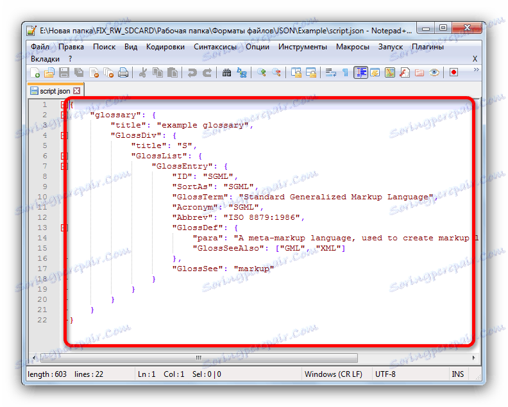The image size is (508, 407).
Task: Toggle INS insert mode in the status bar
Action: click(x=457, y=374)
